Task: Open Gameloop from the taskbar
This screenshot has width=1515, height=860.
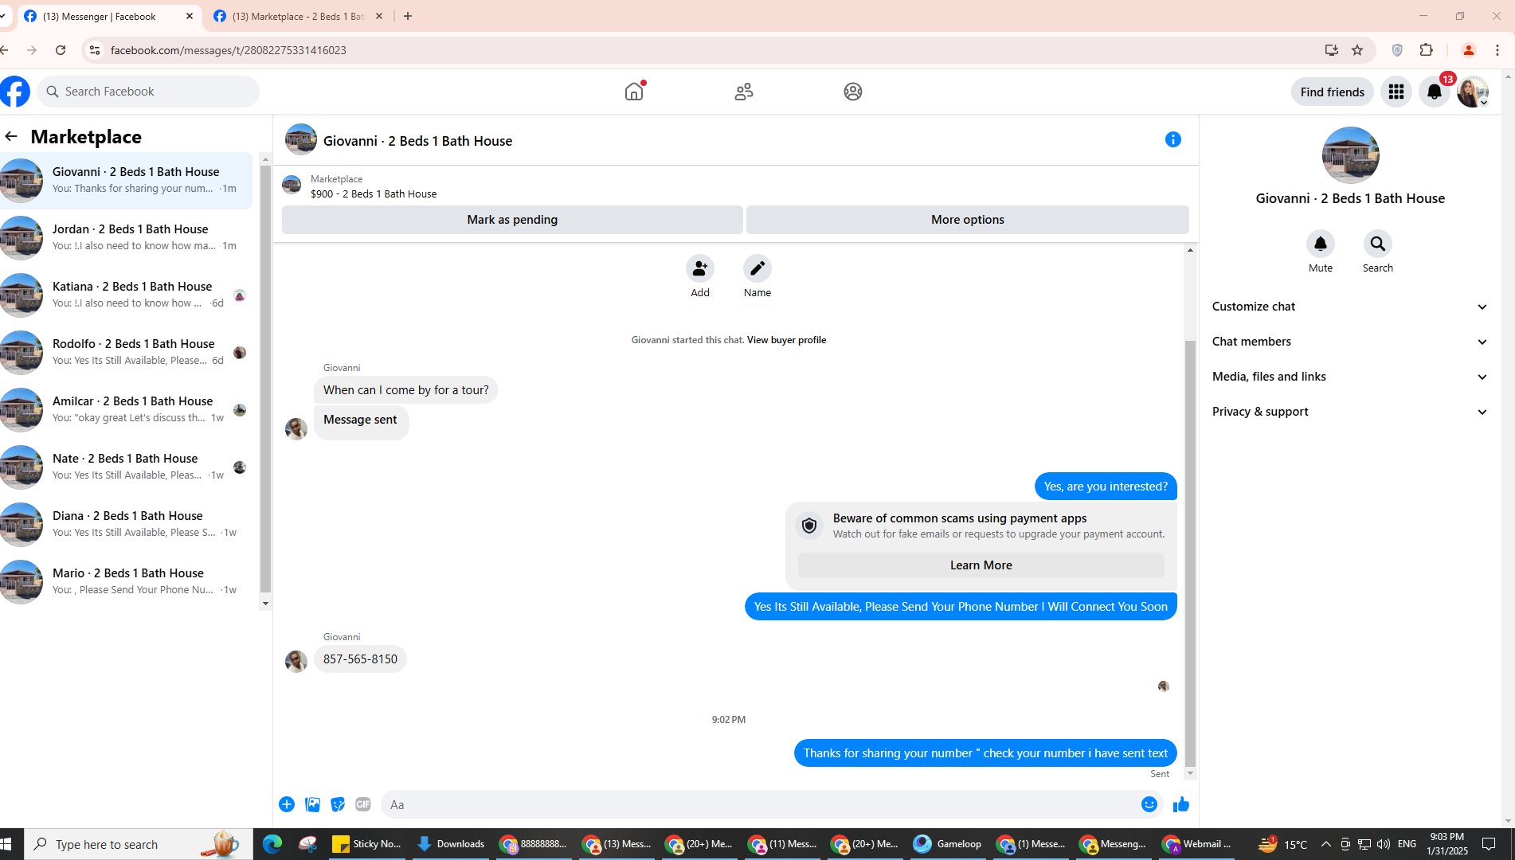Action: (948, 844)
